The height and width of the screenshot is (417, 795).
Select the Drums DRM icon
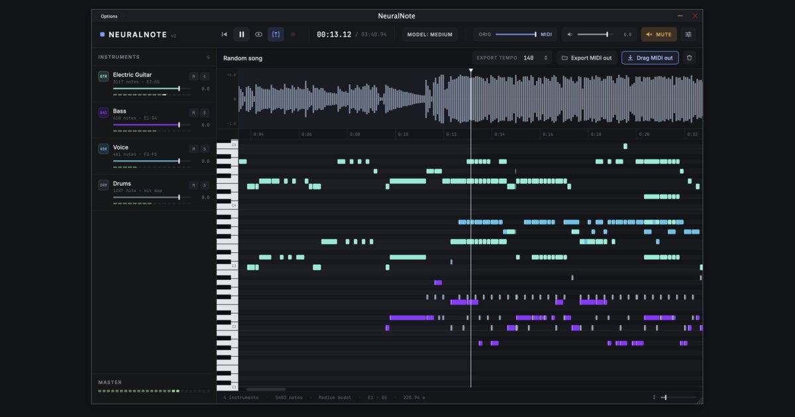click(x=103, y=185)
